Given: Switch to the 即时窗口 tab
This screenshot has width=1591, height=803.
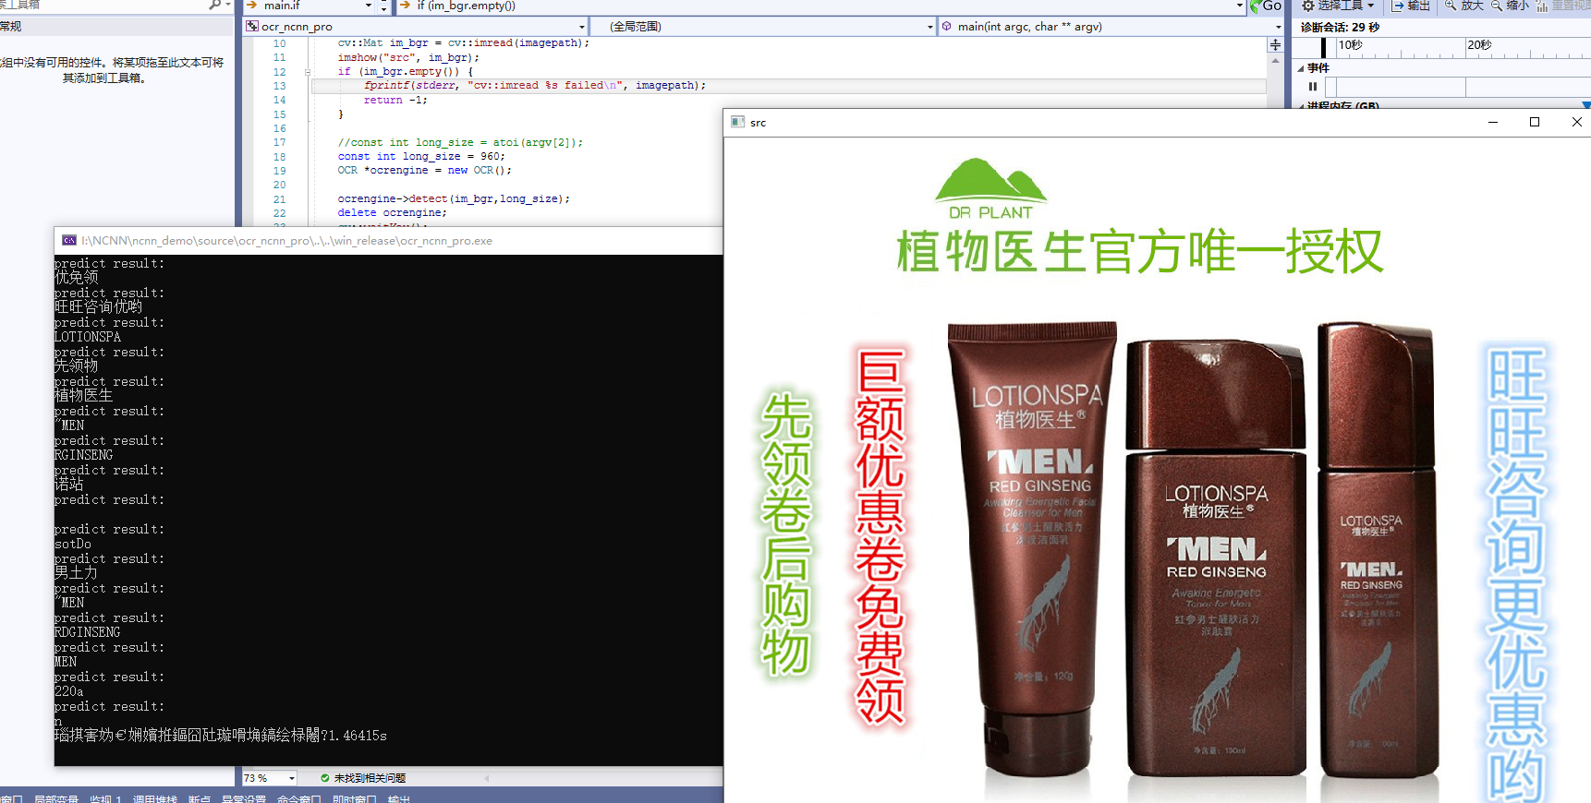Looking at the screenshot, I should click(355, 798).
